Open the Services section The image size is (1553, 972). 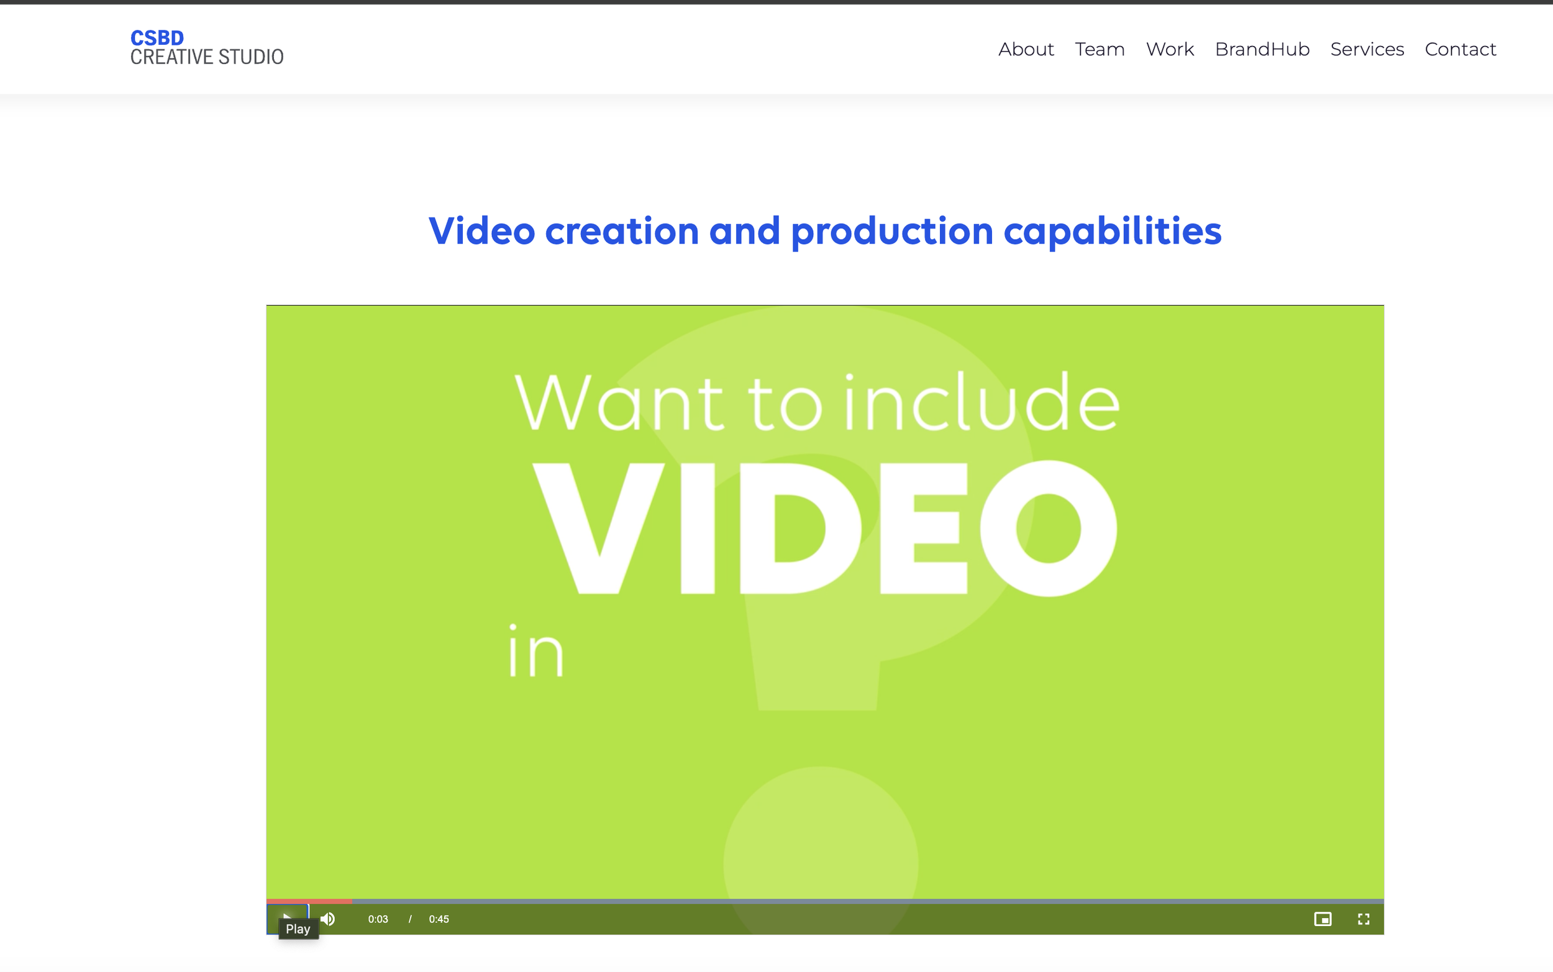coord(1367,49)
